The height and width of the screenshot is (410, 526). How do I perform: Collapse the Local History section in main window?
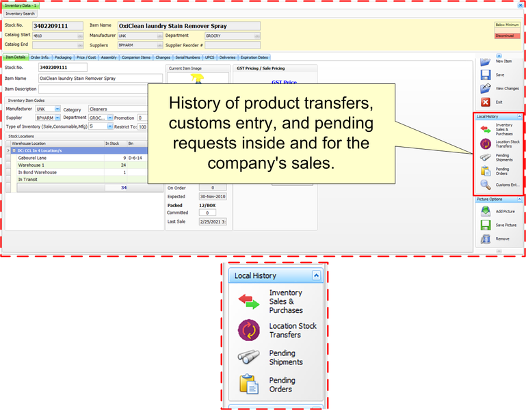tap(519, 116)
